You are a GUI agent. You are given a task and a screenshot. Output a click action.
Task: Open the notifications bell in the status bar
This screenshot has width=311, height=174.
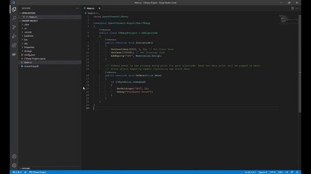pyautogui.click(x=297, y=172)
